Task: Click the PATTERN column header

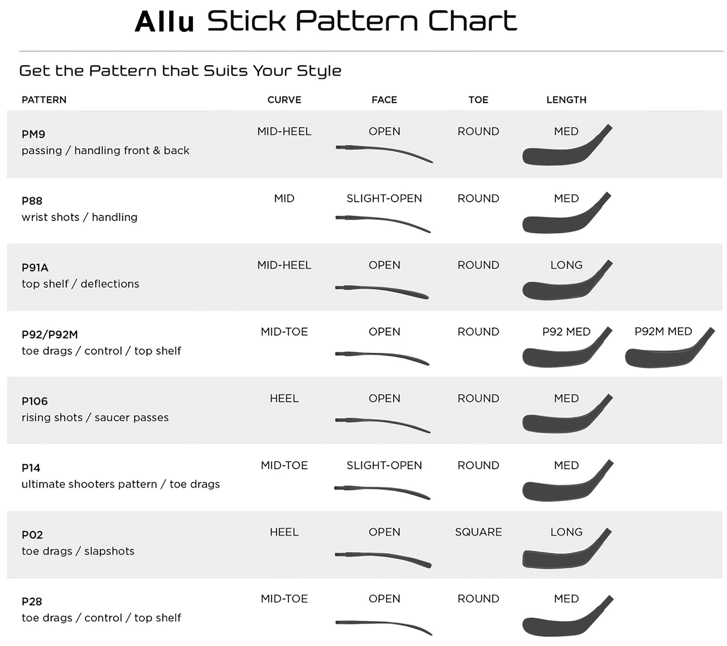Action: 44,100
